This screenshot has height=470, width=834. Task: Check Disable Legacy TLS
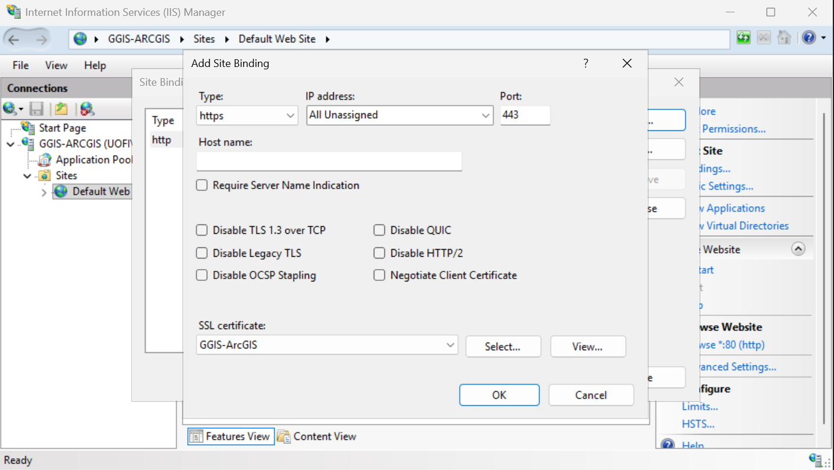tap(202, 253)
